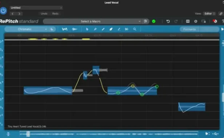This screenshot has height=138, width=224.
Task: Click the green status indicator
Action: click(154, 21)
